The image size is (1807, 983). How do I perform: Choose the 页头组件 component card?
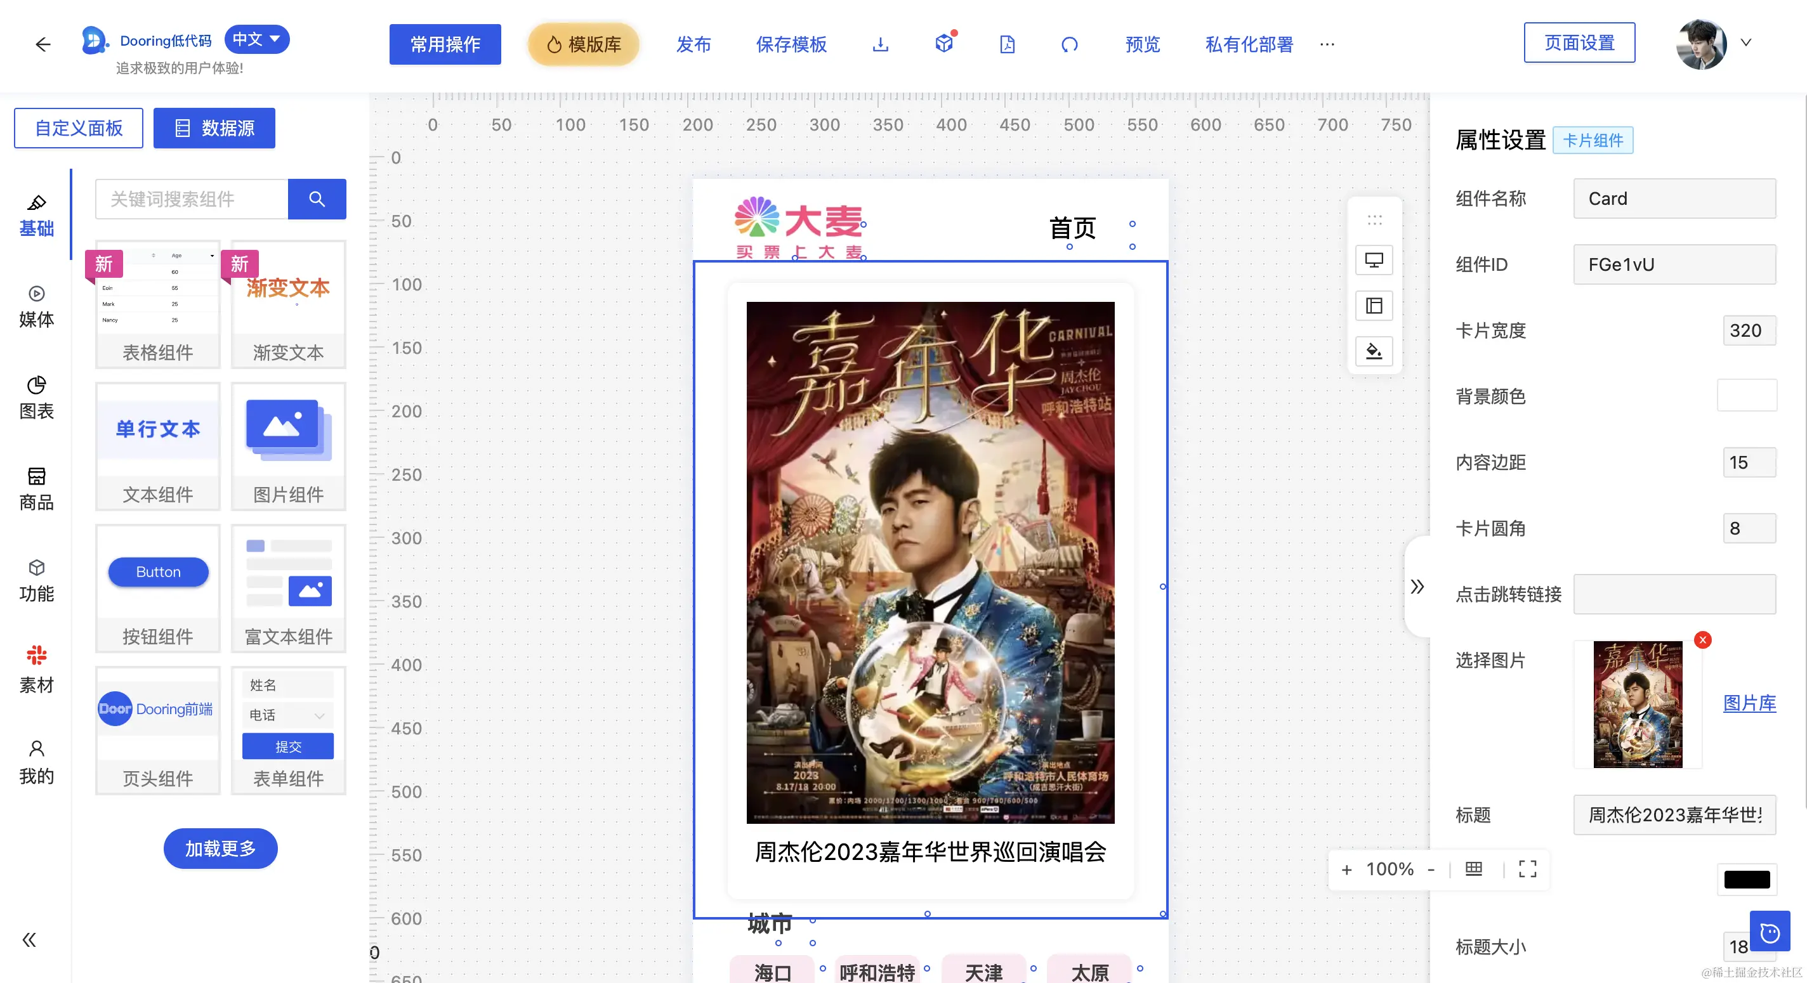pos(158,731)
